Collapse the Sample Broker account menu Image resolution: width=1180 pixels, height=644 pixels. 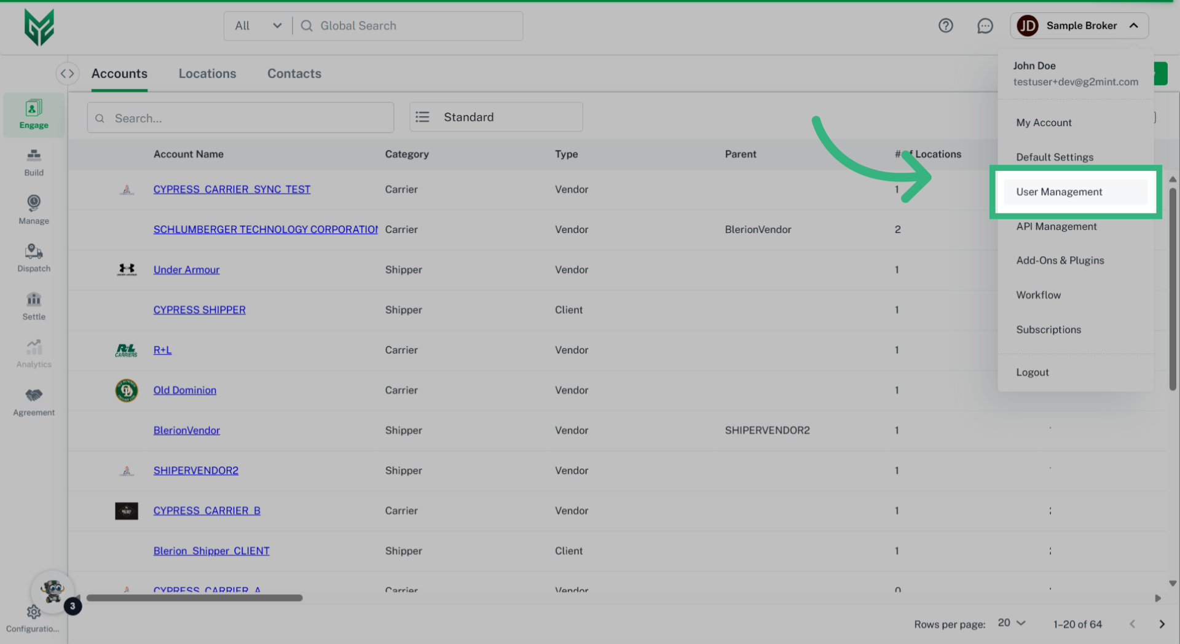point(1133,26)
